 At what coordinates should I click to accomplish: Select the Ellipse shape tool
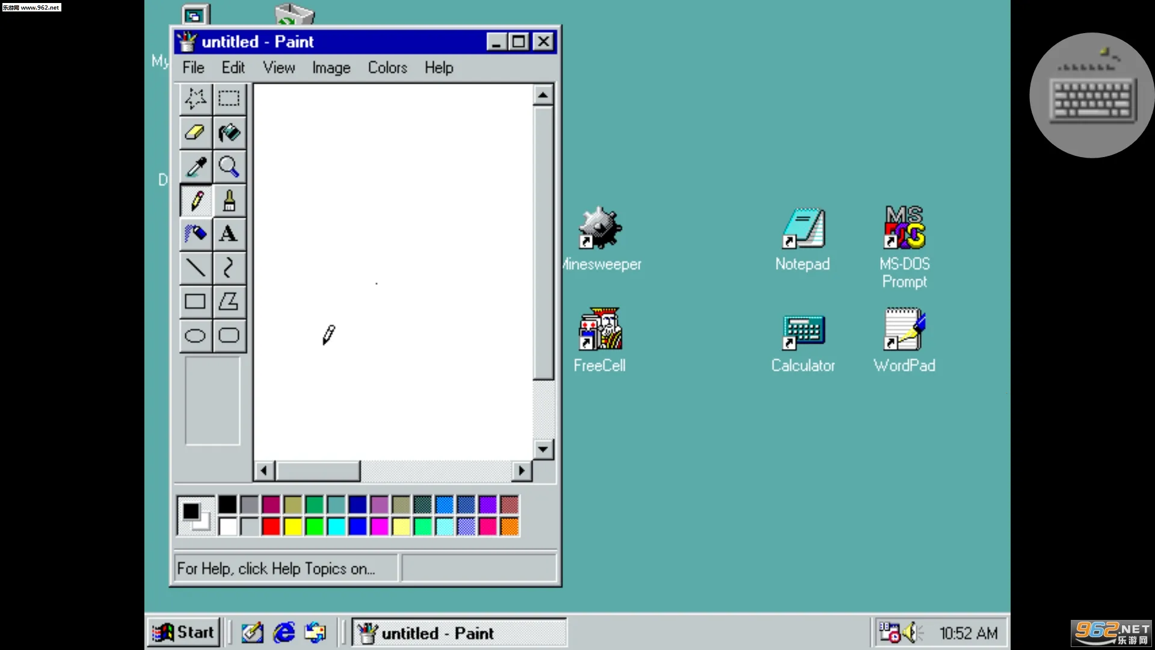coord(196,335)
